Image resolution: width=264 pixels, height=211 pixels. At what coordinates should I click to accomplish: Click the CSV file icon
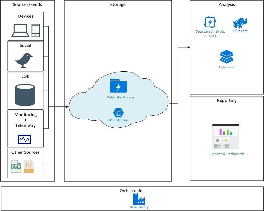(16, 166)
